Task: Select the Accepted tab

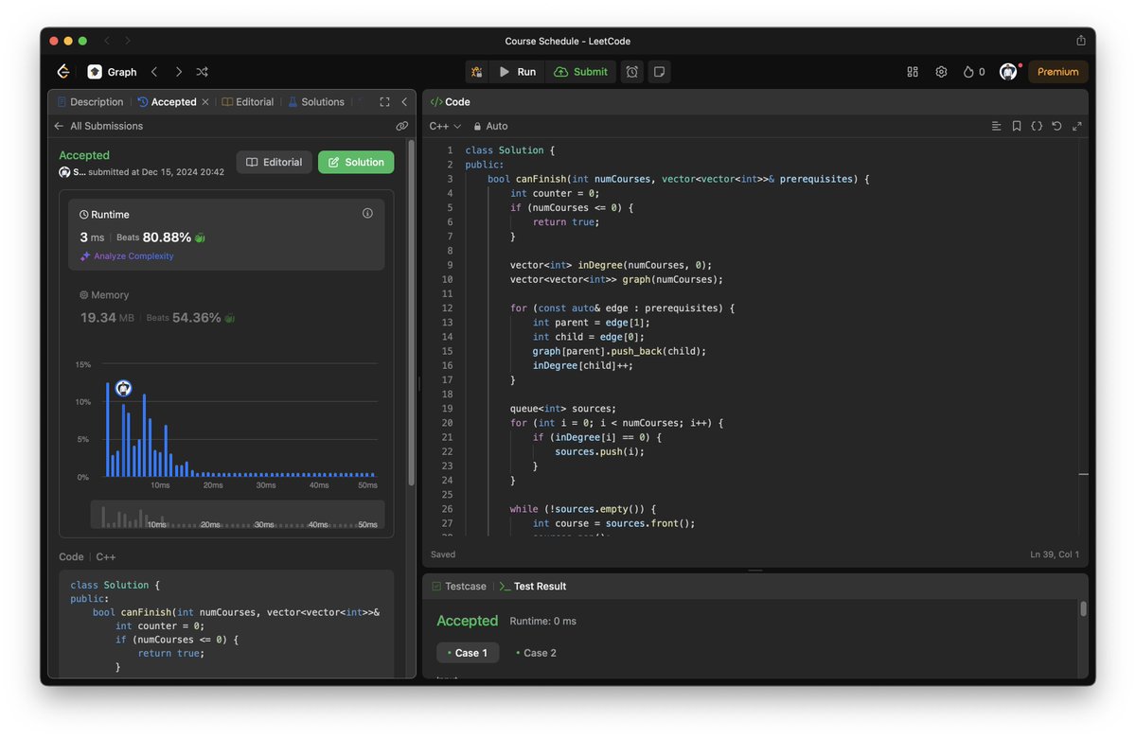Action: coord(167,102)
